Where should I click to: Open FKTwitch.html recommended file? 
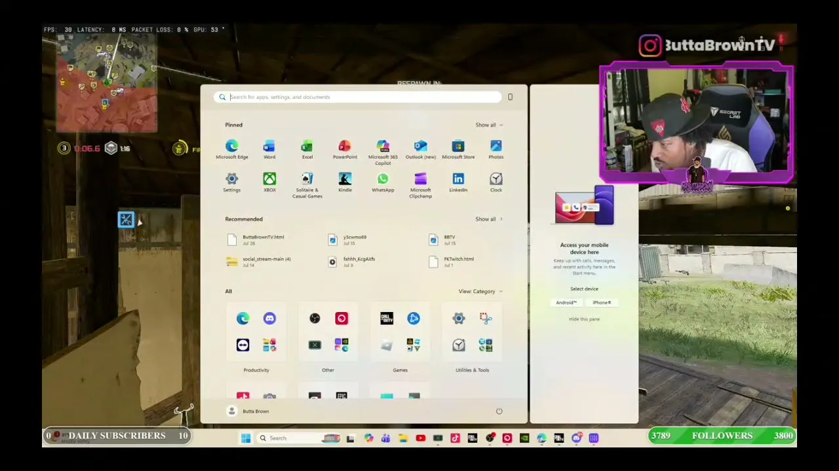point(452,262)
